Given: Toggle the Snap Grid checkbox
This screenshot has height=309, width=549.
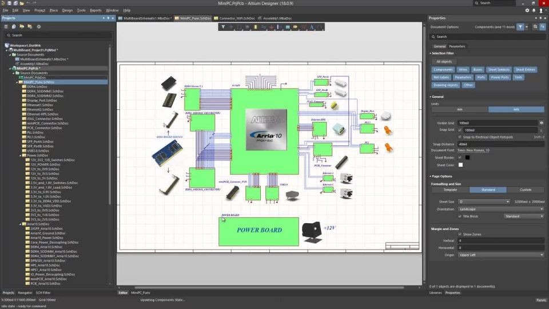Looking at the screenshot, I should (x=460, y=130).
